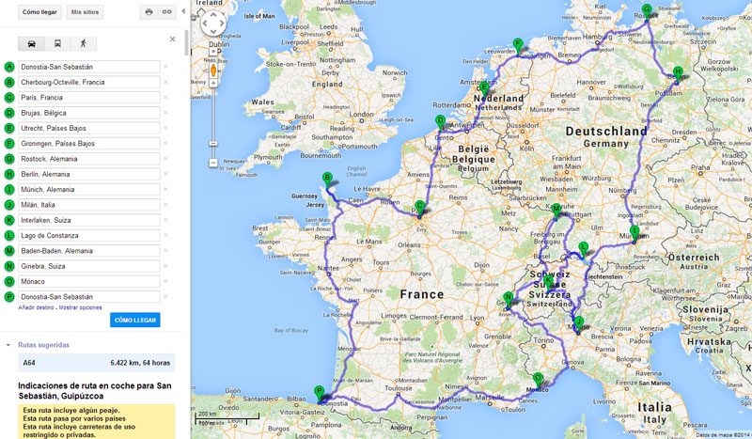Click the Baden-Baden, Alemania field
Viewport: 752px width, 439px height.
(x=89, y=251)
